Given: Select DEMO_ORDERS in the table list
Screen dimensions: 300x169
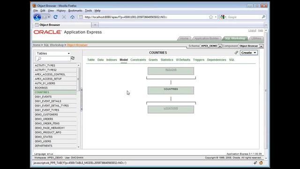Looking at the screenshot, I should click(x=55, y=119).
